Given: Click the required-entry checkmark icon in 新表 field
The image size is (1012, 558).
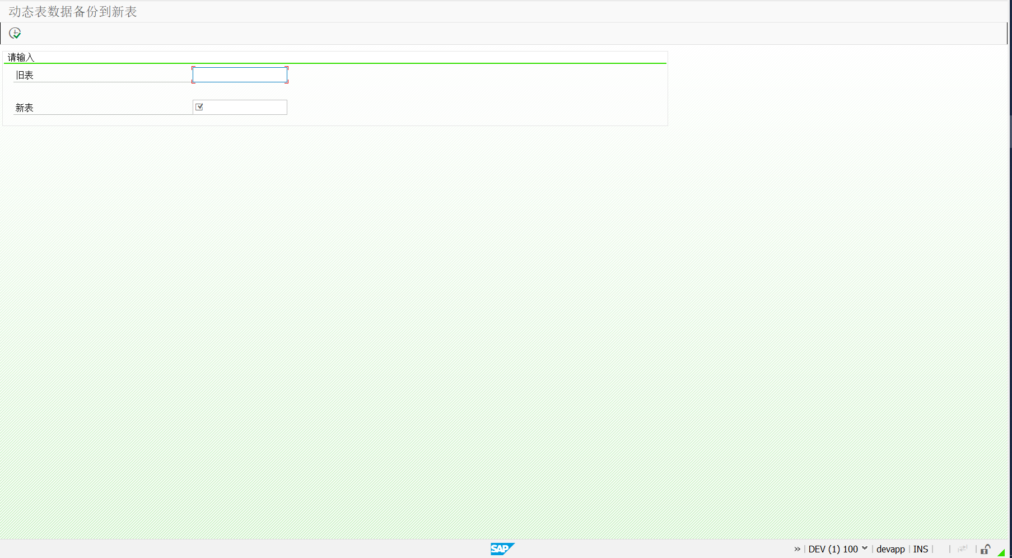Looking at the screenshot, I should (199, 106).
